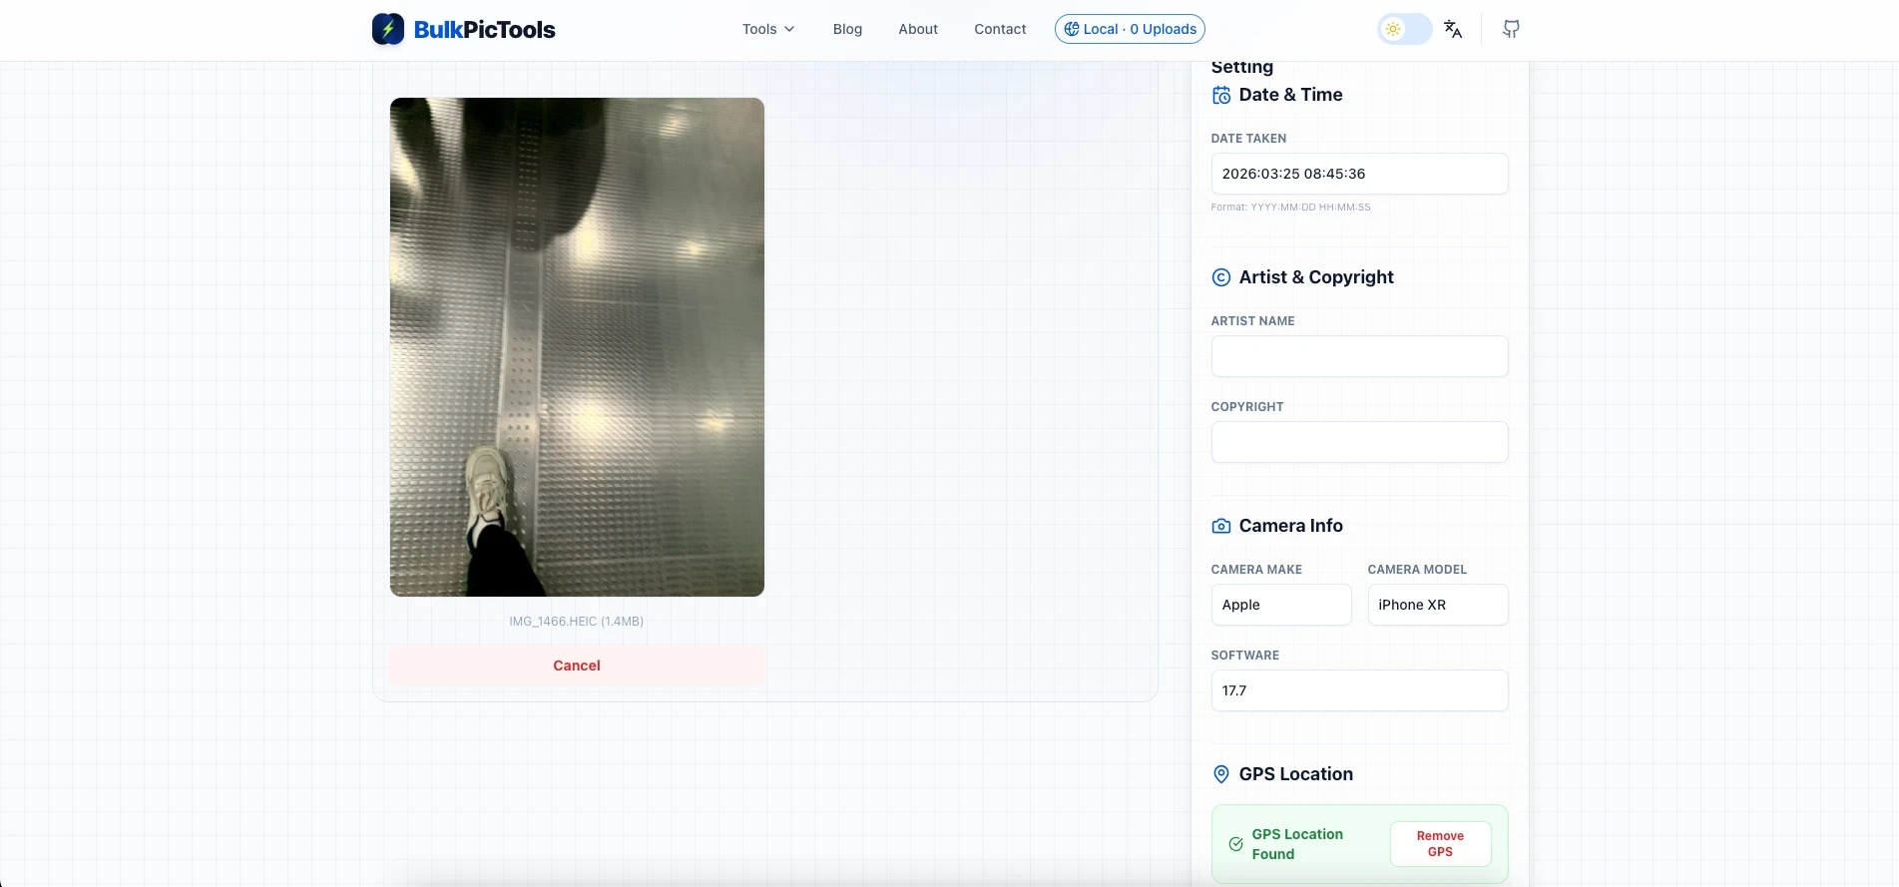Click the copyright icon beside Artist & Copyright
The image size is (1899, 887).
click(1221, 277)
